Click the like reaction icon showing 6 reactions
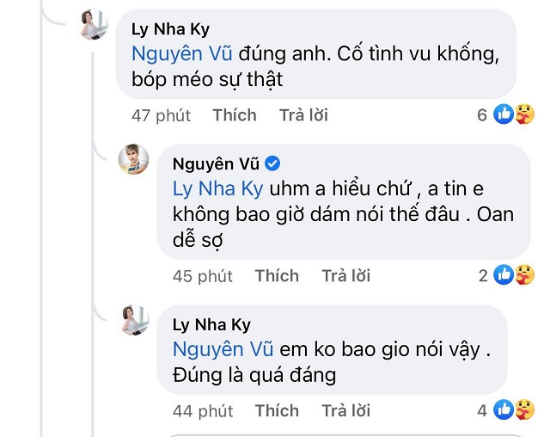The height and width of the screenshot is (437, 550). [x=513, y=114]
